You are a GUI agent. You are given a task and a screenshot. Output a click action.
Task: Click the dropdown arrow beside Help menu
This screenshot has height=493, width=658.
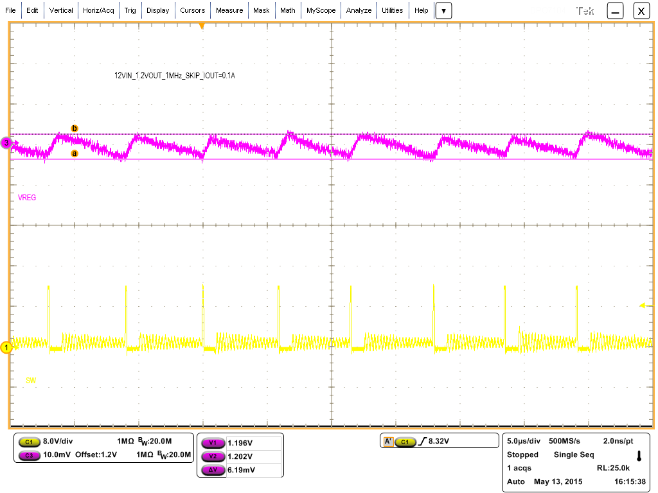tap(443, 10)
